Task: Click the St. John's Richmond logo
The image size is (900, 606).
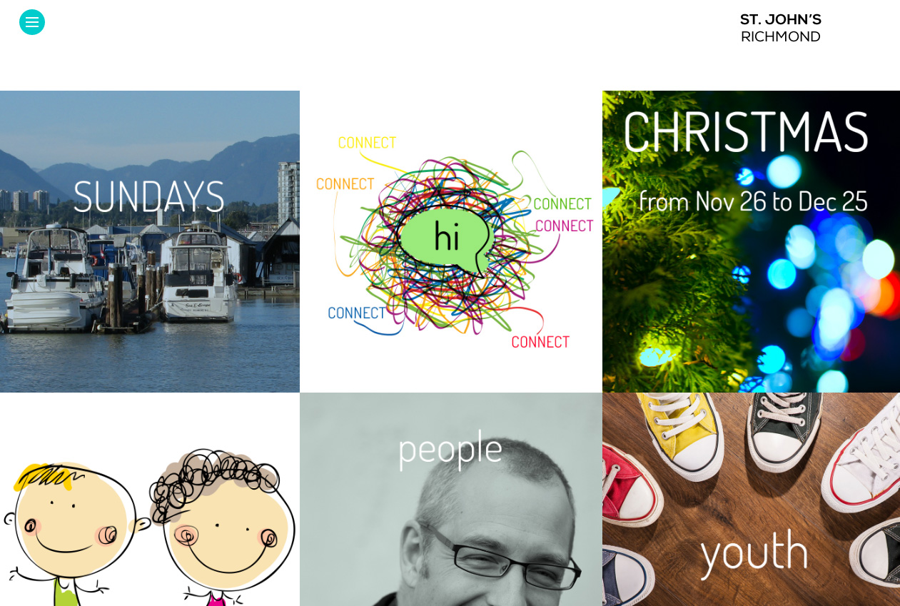Action: coord(780,28)
